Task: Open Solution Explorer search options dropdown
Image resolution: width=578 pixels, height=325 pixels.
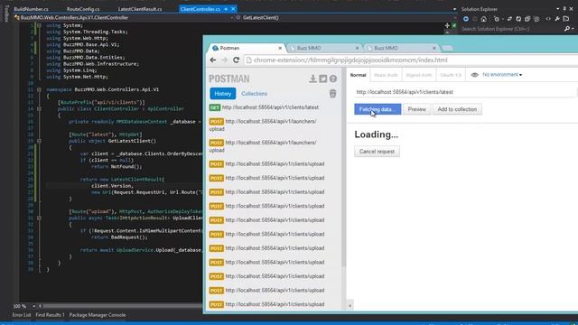Action: click(573, 29)
